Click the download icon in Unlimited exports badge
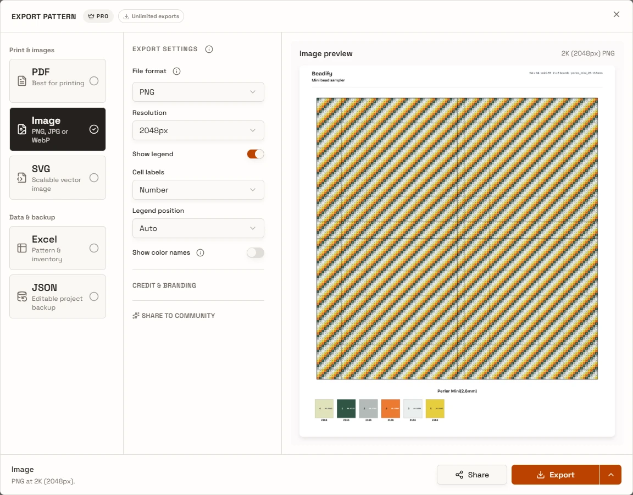This screenshot has height=495, width=633. (126, 16)
